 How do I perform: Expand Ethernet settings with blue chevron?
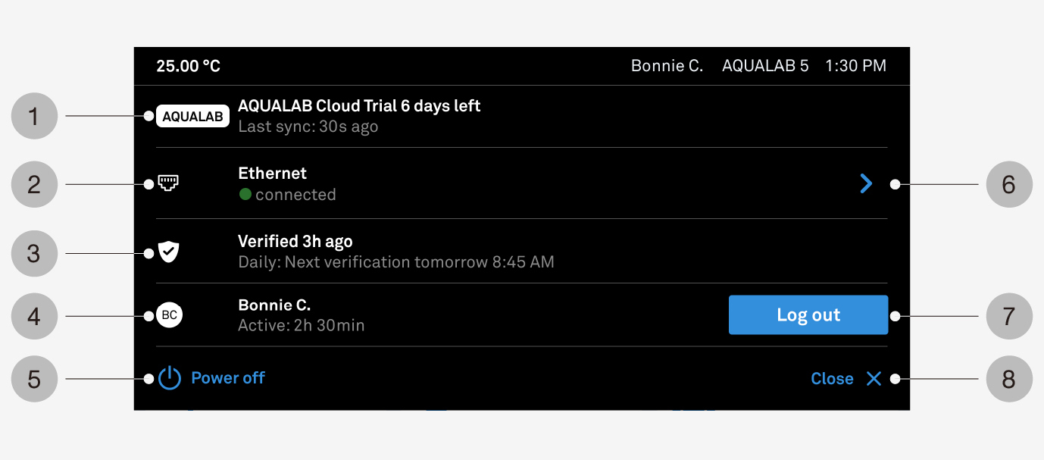click(866, 183)
